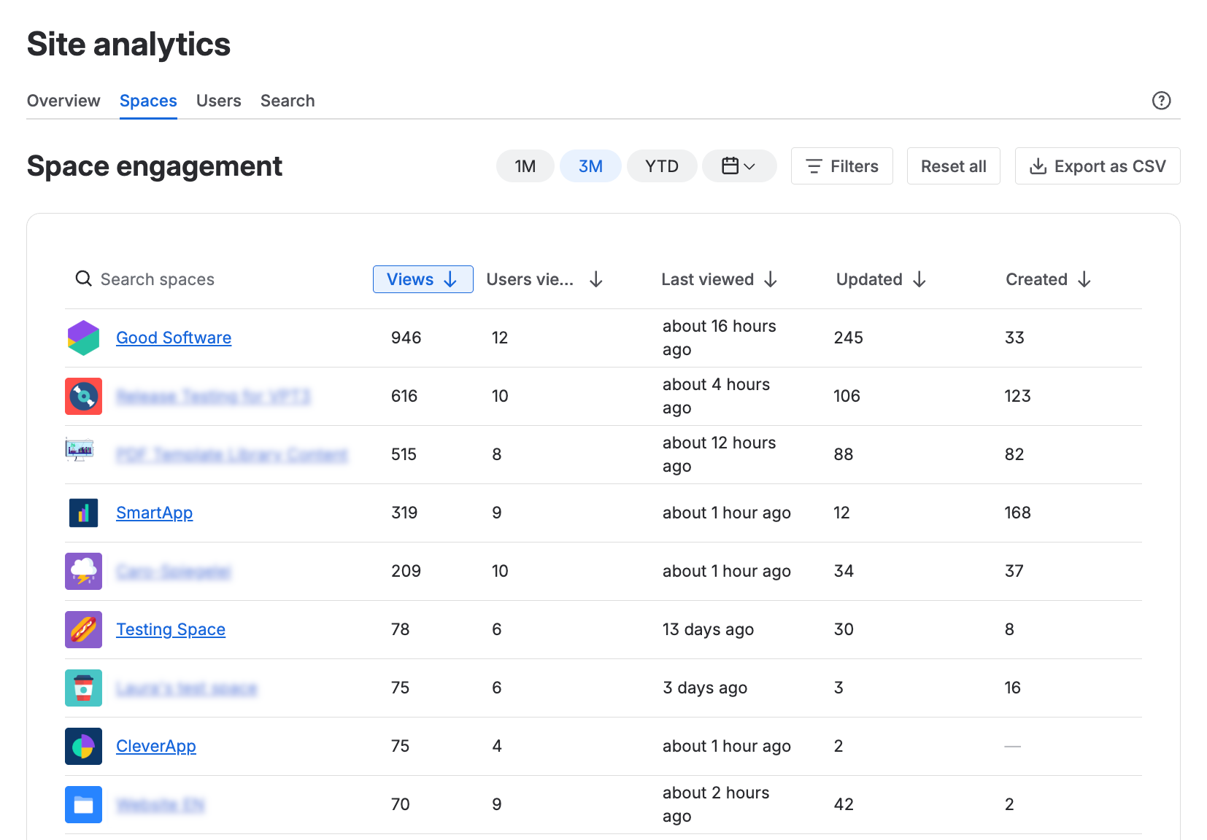
Task: Switch to YTD time range
Action: point(661,166)
